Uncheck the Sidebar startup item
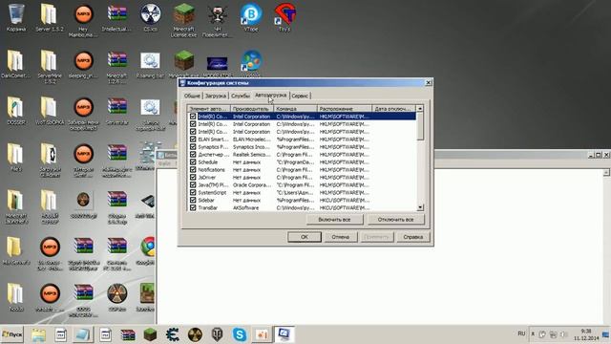The image size is (611, 344). pyautogui.click(x=193, y=200)
